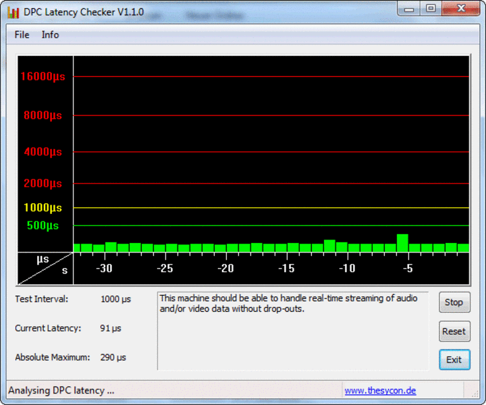Click the Current Latency label
This screenshot has width=486, height=405.
[x=48, y=328]
